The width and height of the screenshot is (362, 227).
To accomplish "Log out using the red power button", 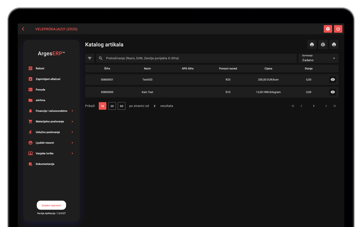I will click(338, 29).
